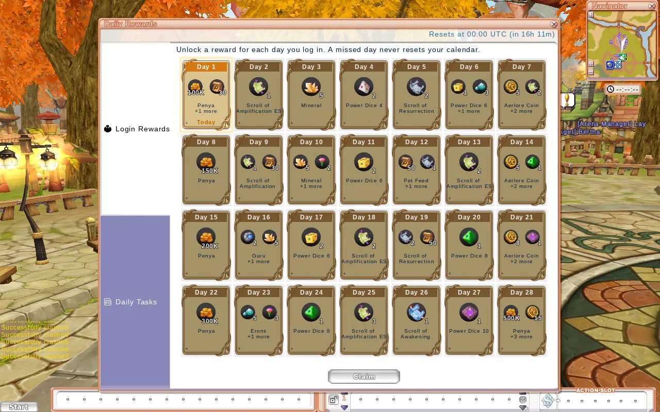This screenshot has height=412, width=660.
Task: Open the Daily Tasks tab
Action: pyautogui.click(x=136, y=302)
